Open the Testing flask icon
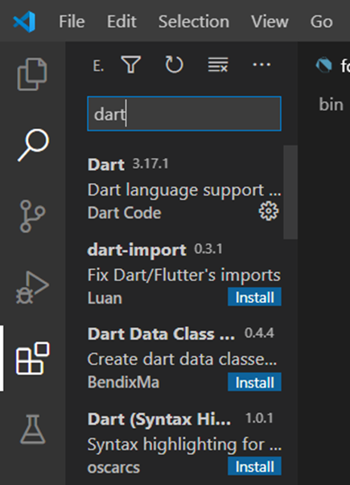This screenshot has height=485, width=350. tap(33, 429)
